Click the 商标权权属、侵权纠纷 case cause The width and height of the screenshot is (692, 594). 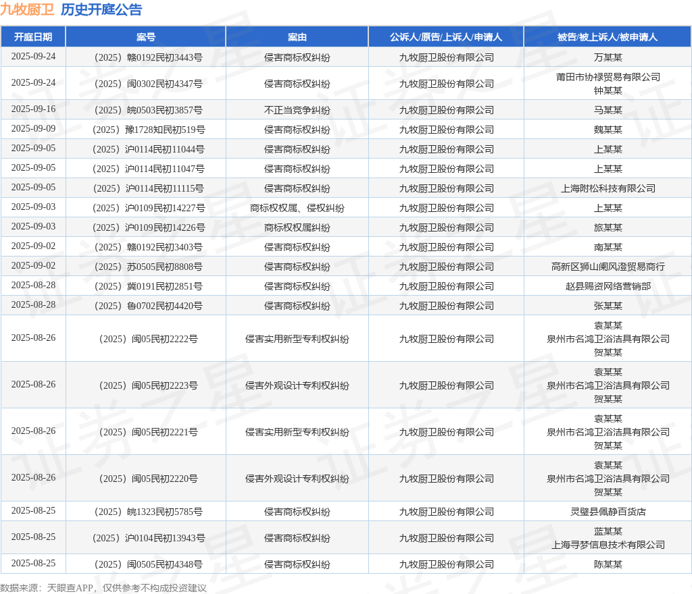[x=297, y=208]
